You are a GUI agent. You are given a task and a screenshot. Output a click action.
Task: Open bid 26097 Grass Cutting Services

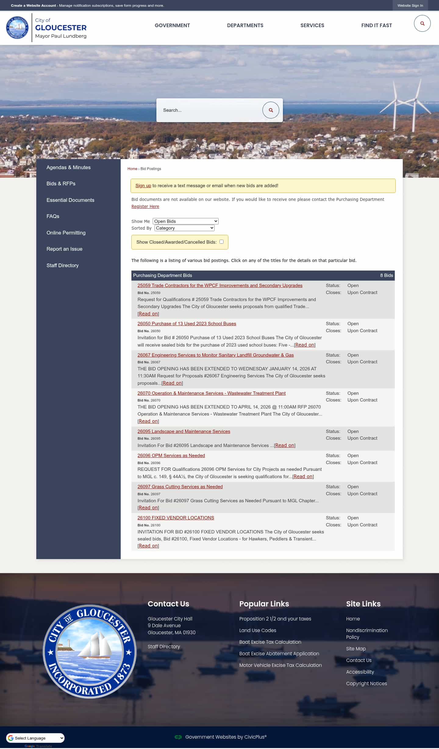tap(180, 487)
